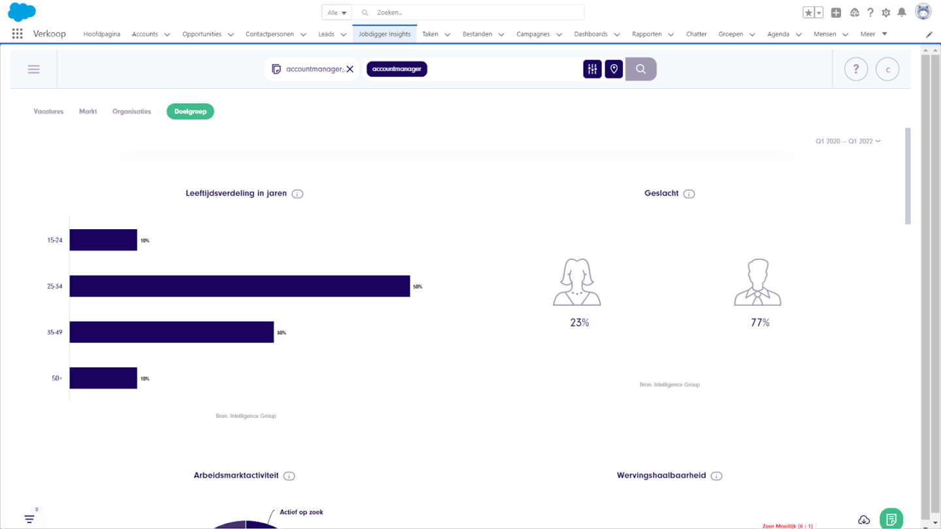The height and width of the screenshot is (529, 941).
Task: Go to the Hoofdpagina tab
Action: [102, 34]
